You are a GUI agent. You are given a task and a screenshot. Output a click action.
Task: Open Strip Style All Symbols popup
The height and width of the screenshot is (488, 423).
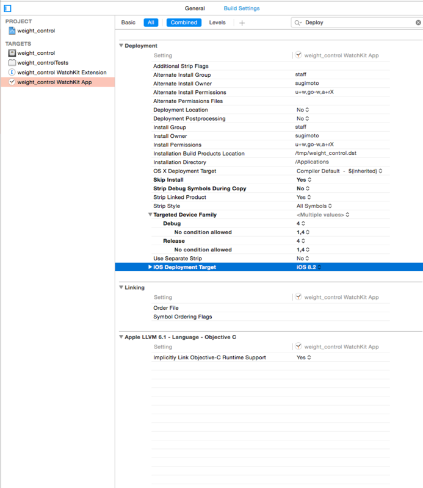314,206
